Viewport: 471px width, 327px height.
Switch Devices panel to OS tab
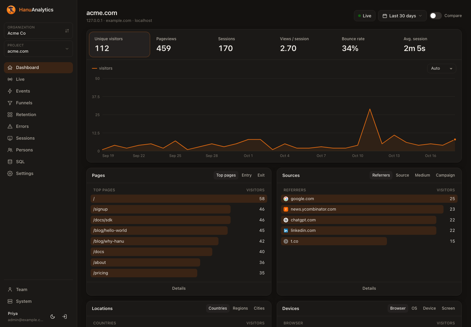point(414,308)
